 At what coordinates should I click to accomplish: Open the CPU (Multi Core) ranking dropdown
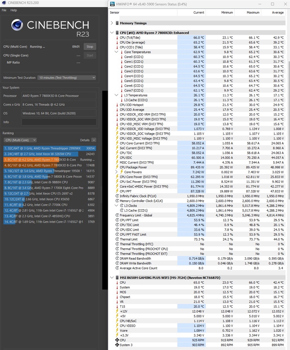coord(20,140)
